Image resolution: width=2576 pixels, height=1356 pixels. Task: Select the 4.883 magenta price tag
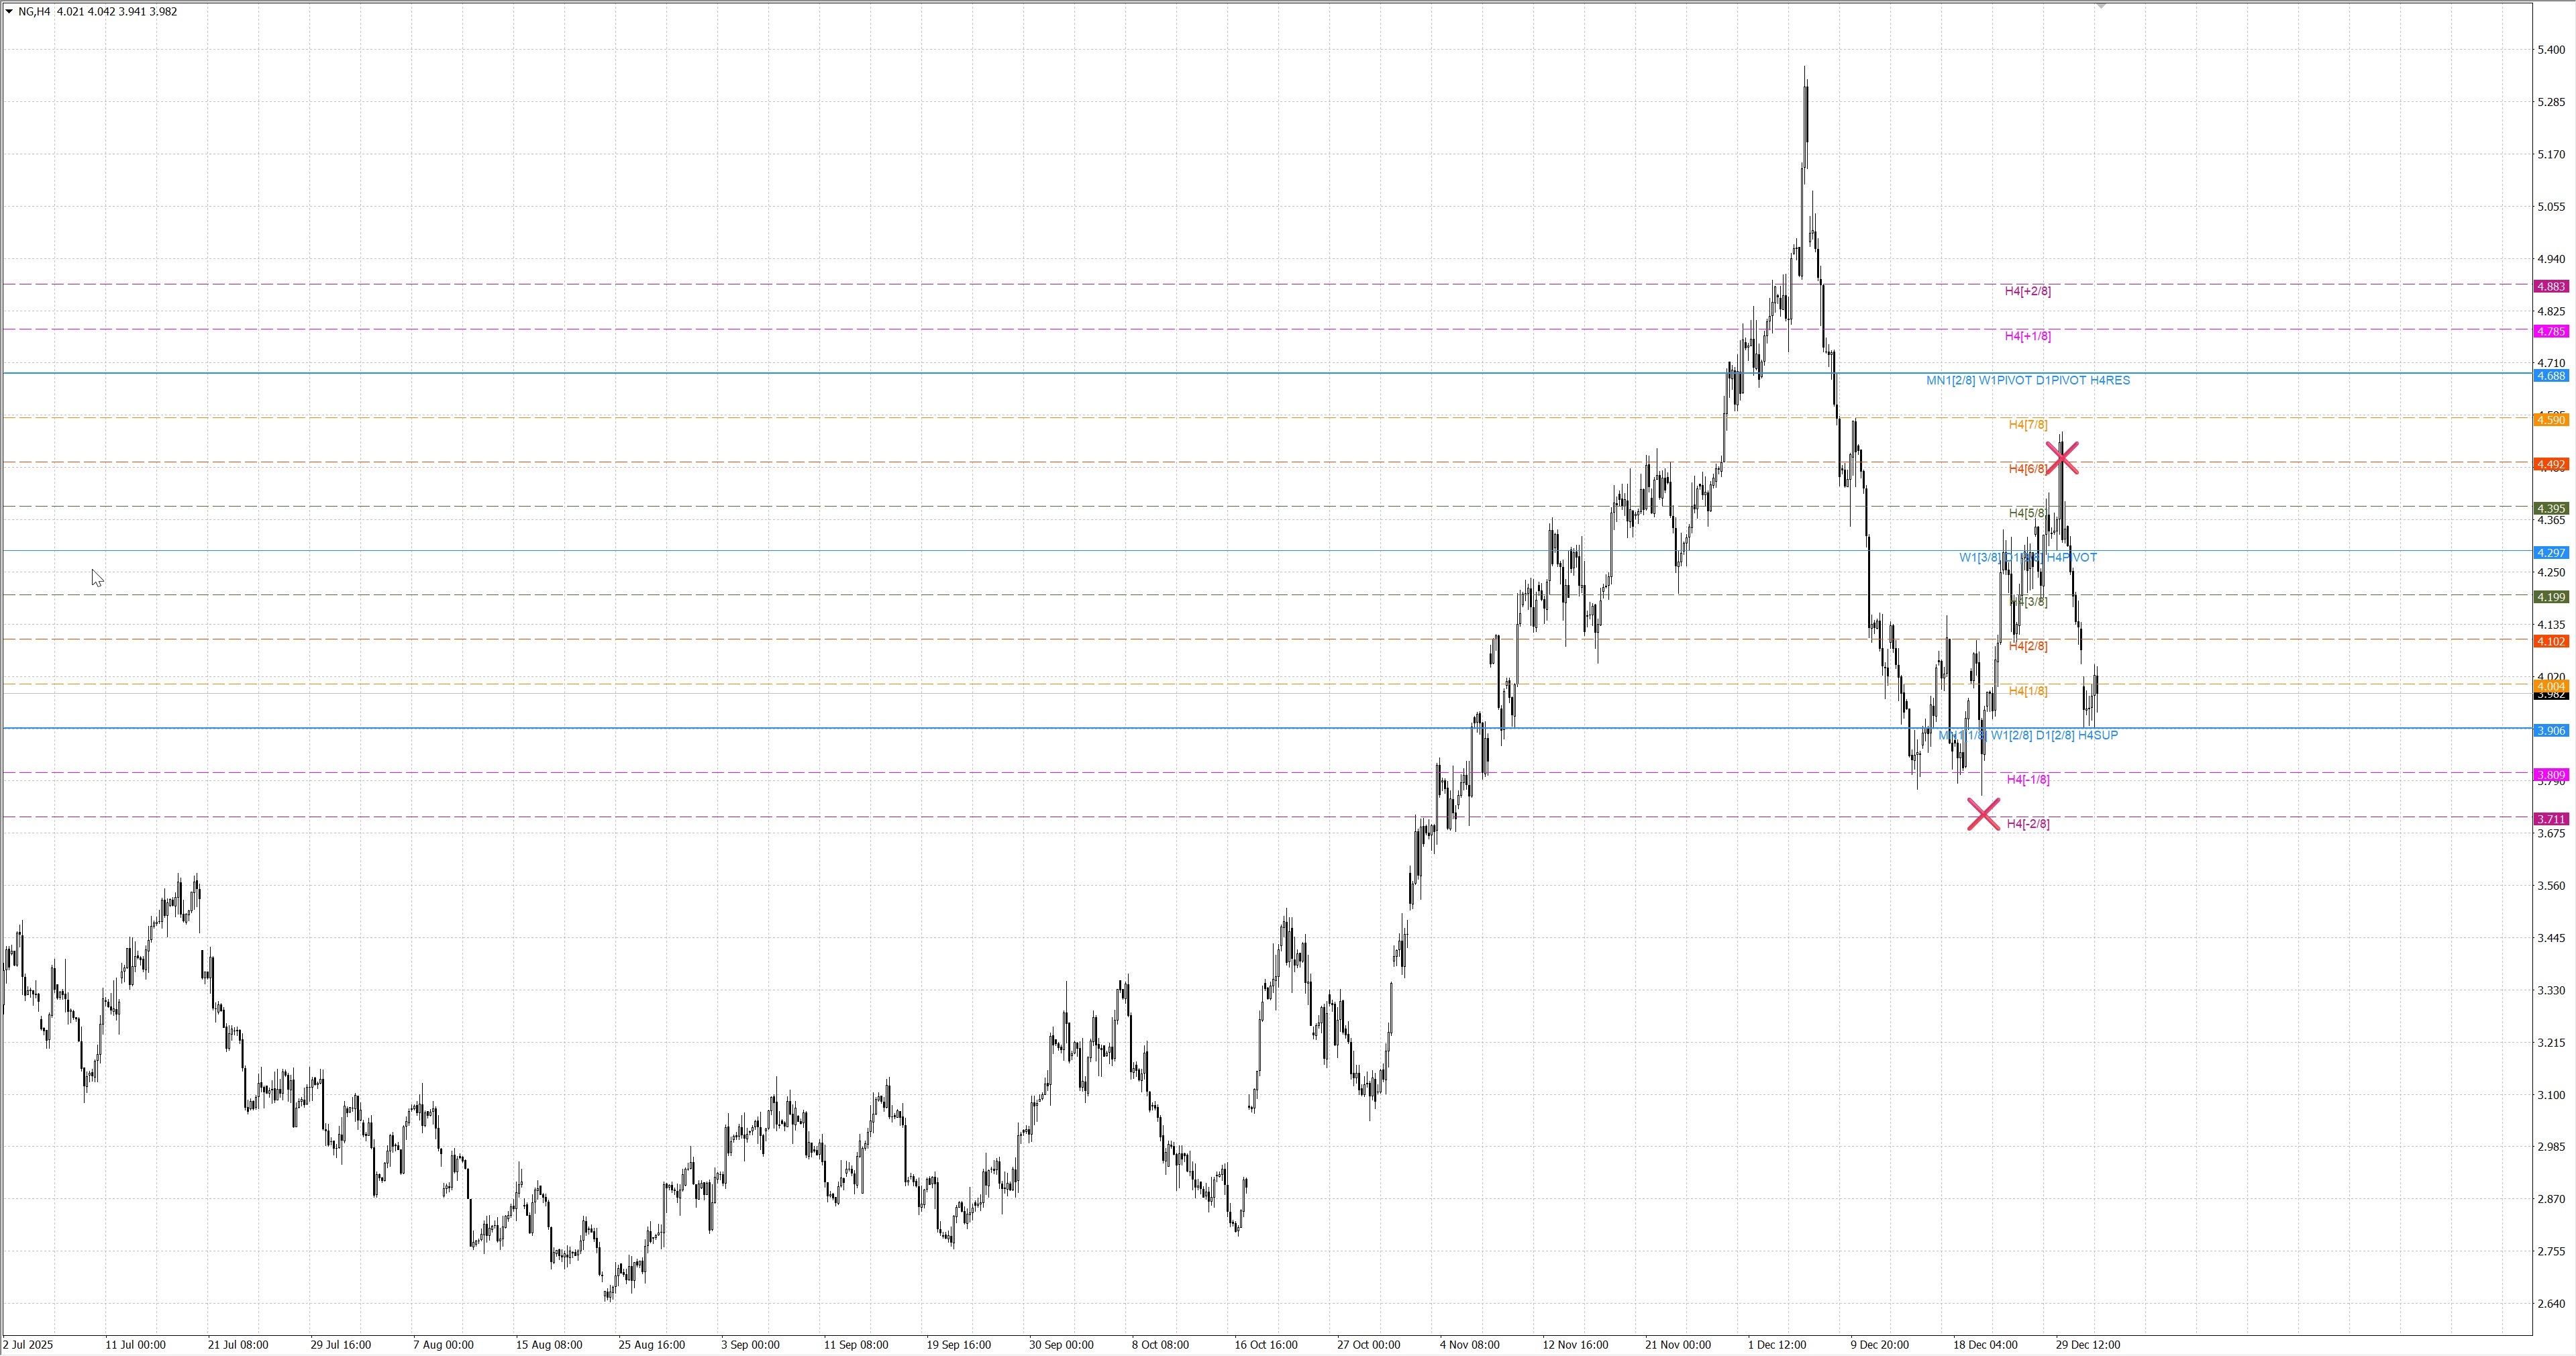tap(2551, 287)
